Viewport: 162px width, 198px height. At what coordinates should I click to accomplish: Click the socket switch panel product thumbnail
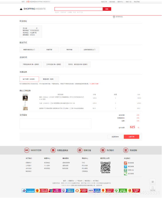[25, 108]
